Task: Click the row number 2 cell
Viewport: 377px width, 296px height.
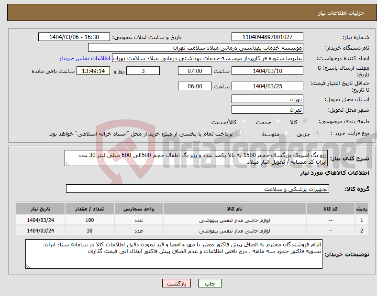Action: (362, 231)
